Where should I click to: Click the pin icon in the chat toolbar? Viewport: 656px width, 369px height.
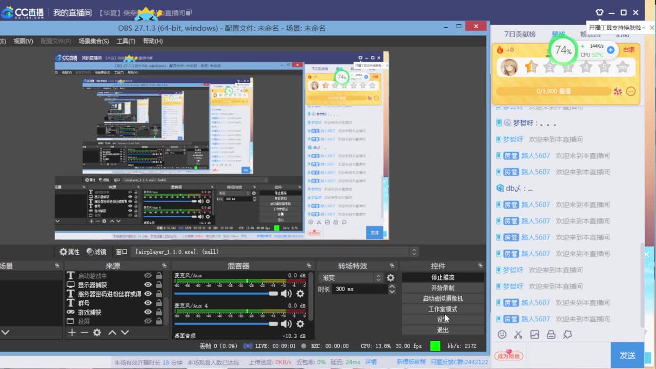click(567, 334)
